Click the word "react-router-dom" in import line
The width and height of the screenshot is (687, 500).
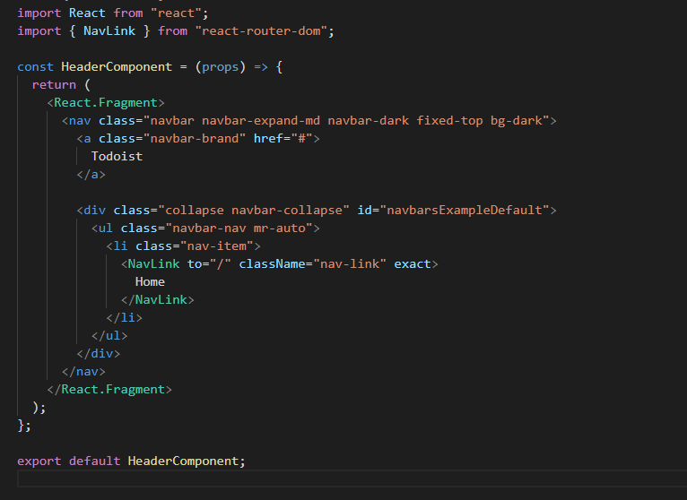pyautogui.click(x=261, y=31)
